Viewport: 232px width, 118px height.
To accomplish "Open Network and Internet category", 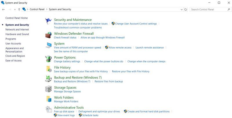I will [x=17, y=29].
